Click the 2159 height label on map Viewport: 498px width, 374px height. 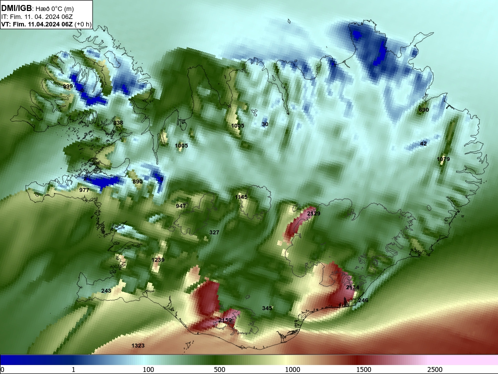(x=225, y=320)
